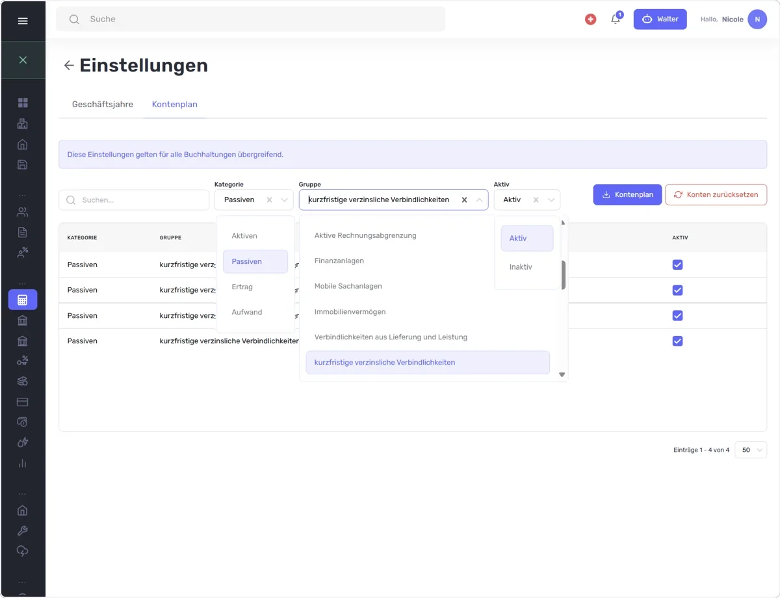
Task: Collapse the Gruppe dropdown via its chevron
Action: click(479, 200)
